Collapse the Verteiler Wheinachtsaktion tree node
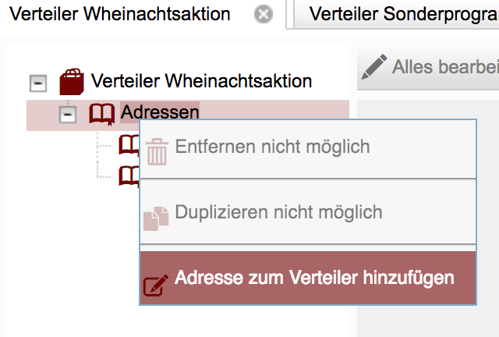The width and height of the screenshot is (499, 337). [37, 82]
